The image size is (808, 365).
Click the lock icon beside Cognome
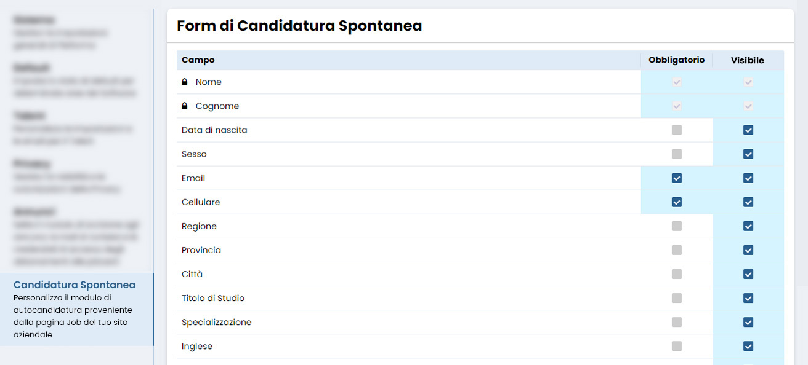click(184, 105)
